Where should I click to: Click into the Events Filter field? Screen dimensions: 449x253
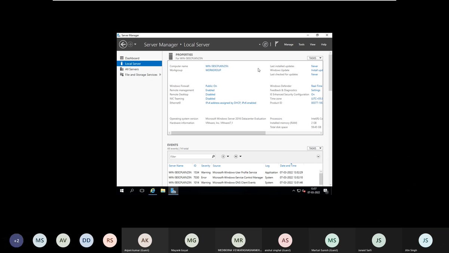click(190, 156)
